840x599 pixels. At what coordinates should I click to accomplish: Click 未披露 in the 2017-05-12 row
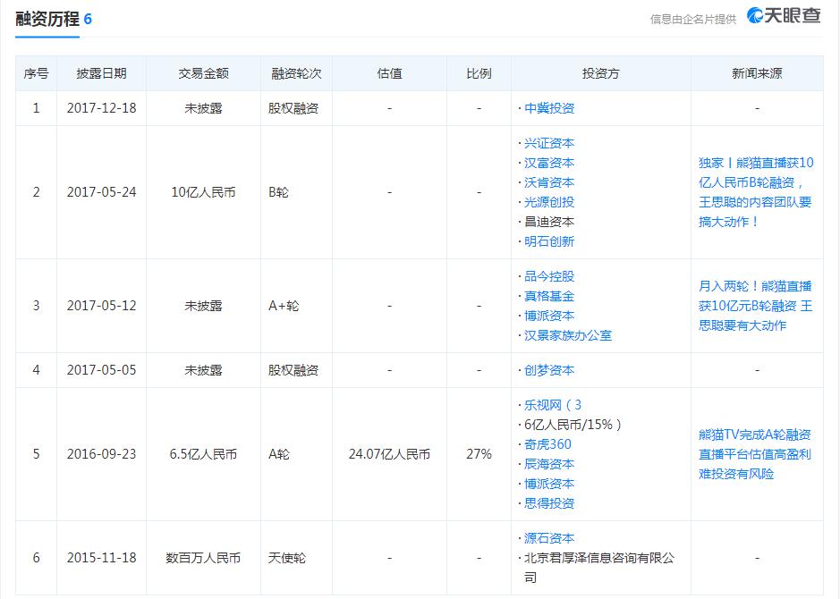[203, 306]
